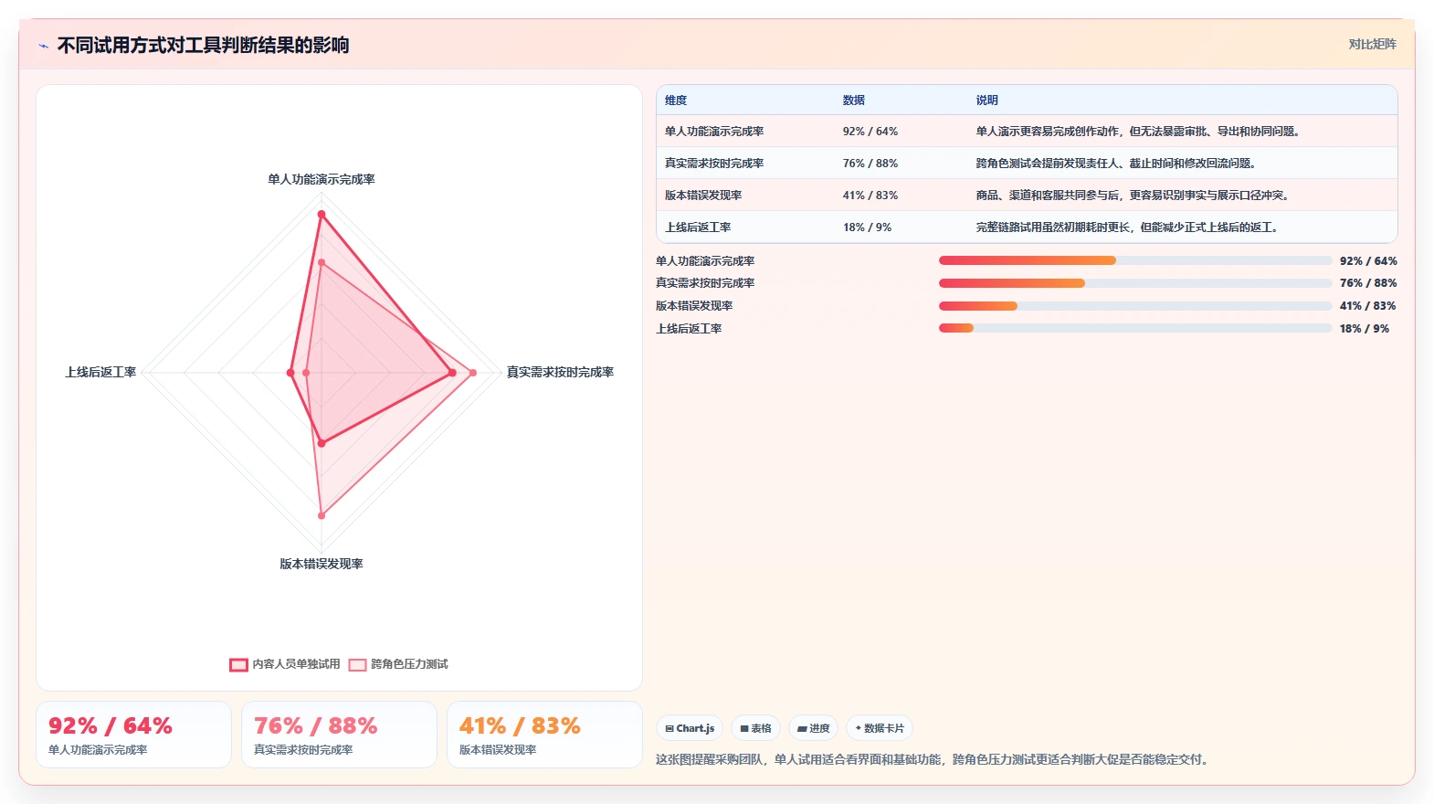Click the table value 18% / 9%
Screen dimensions: 1434x804
click(867, 227)
